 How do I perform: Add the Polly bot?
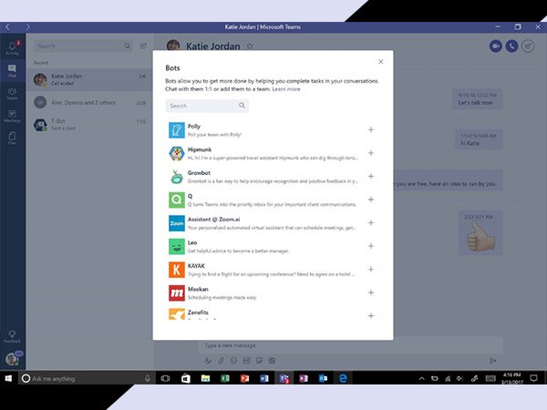coord(371,129)
